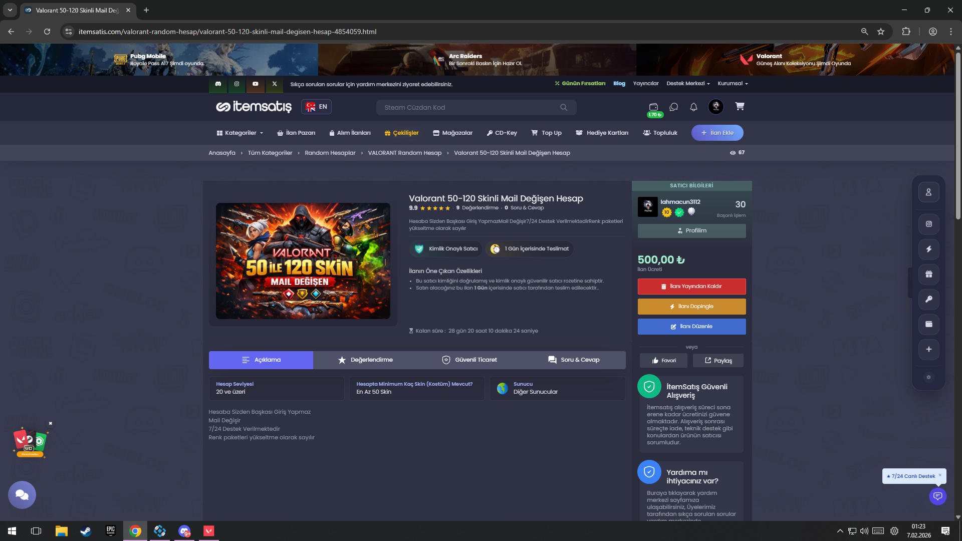
Task: Open the Blog link in the top bar
Action: pyautogui.click(x=619, y=84)
